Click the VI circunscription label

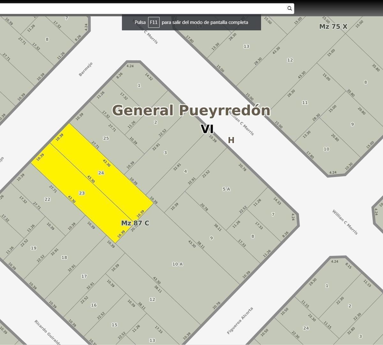pyautogui.click(x=207, y=129)
